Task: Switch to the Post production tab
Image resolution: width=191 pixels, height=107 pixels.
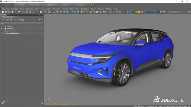Action: [35, 5]
